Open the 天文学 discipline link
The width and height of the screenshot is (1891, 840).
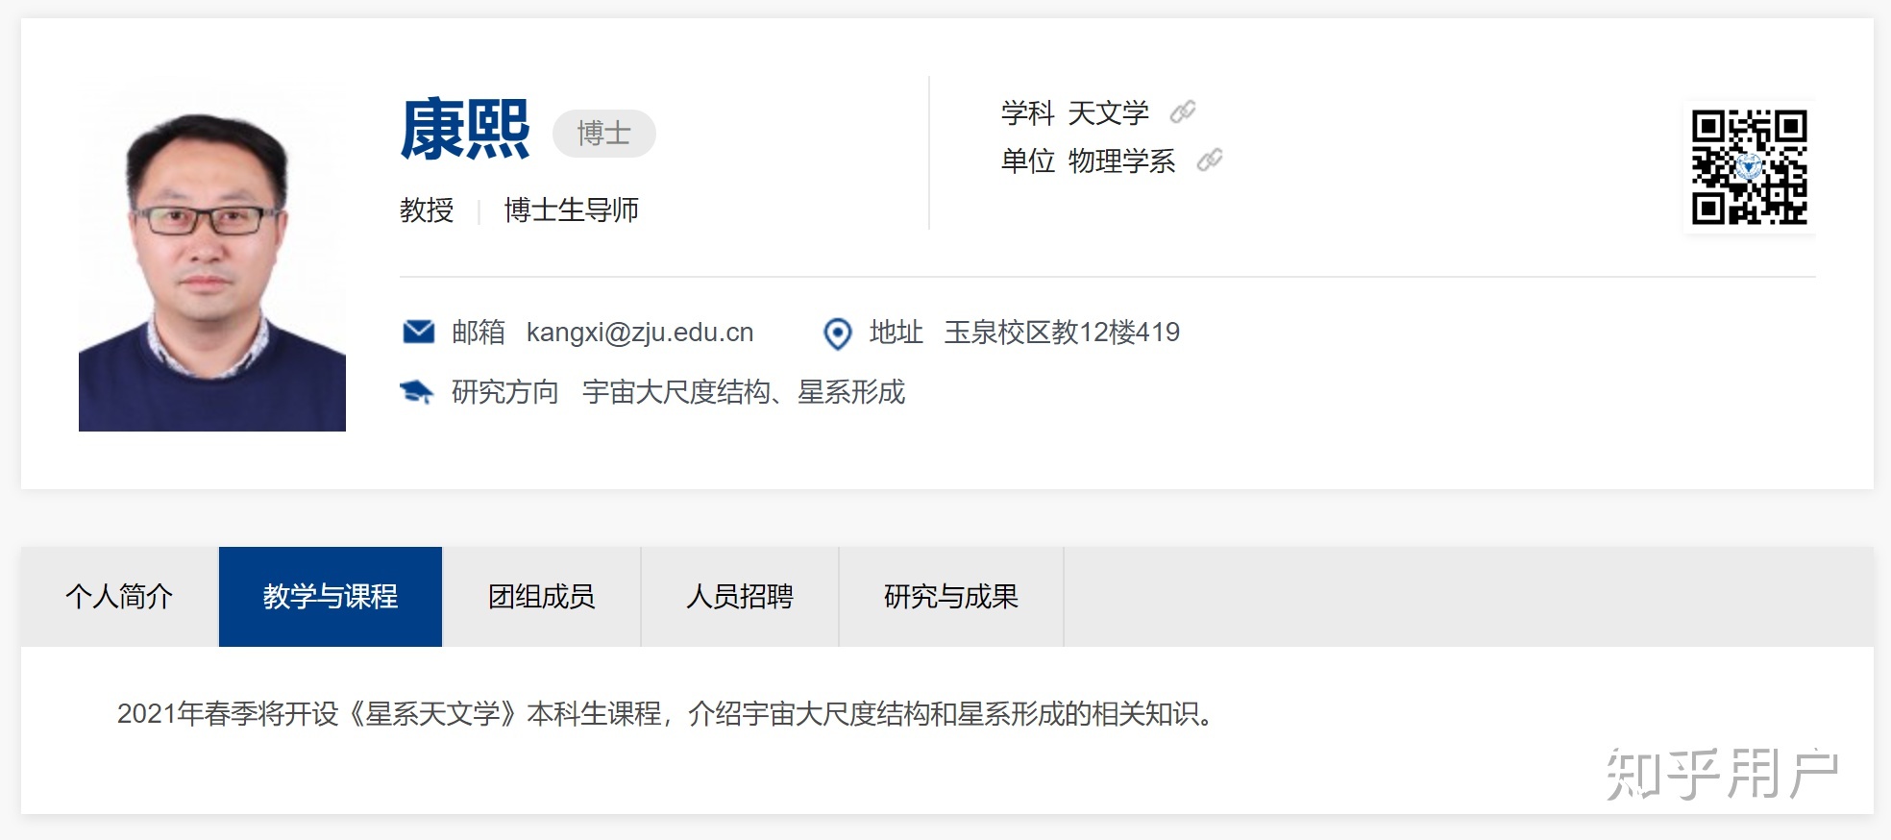(x=1108, y=113)
